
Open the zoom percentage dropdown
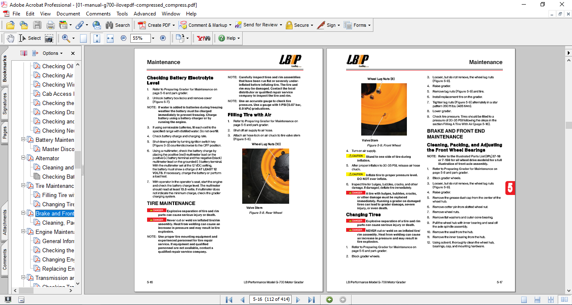[153, 38]
